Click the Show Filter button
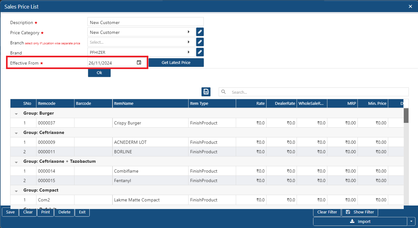Image resolution: width=418 pixels, height=228 pixels. click(x=360, y=212)
